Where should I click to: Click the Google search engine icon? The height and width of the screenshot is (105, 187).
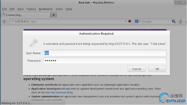pos(137,21)
